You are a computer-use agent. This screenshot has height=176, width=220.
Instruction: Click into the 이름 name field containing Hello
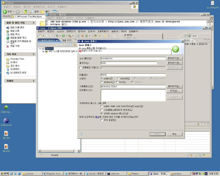pos(133,75)
